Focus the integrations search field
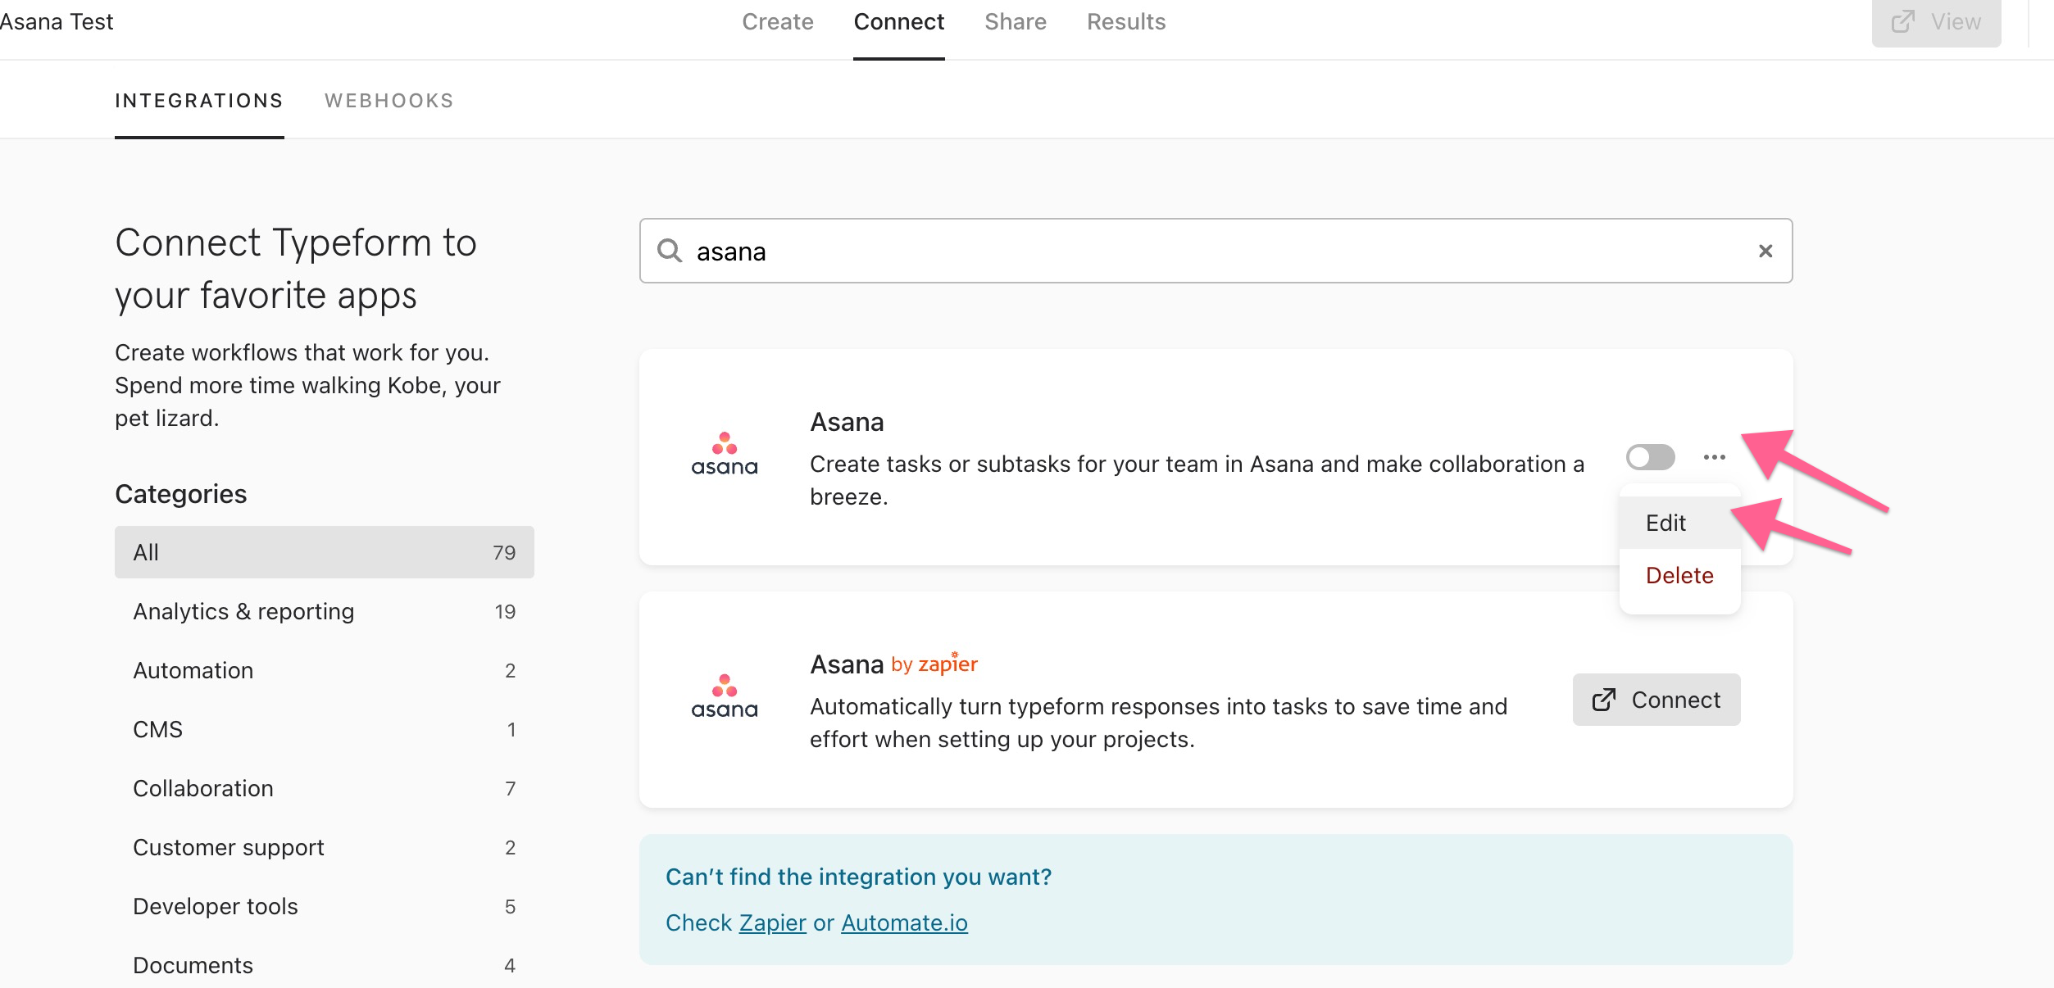This screenshot has height=988, width=2054. (1216, 251)
